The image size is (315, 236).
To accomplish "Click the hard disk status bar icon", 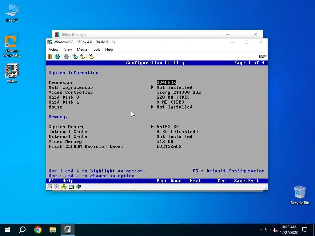I will pos(71,187).
